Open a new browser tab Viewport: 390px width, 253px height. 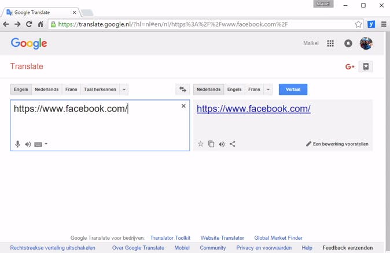click(87, 12)
